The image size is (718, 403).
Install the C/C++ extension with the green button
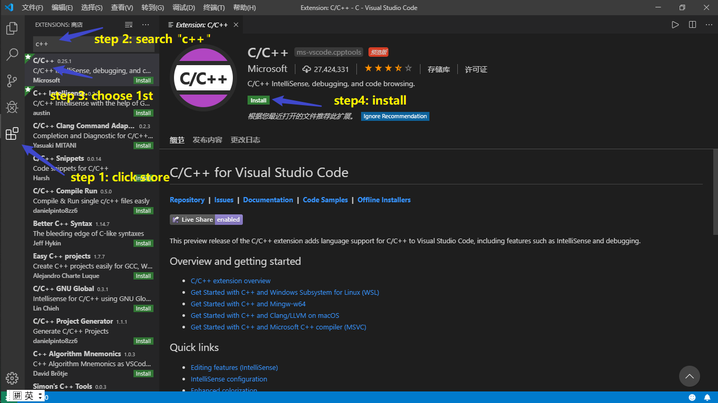coord(258,100)
